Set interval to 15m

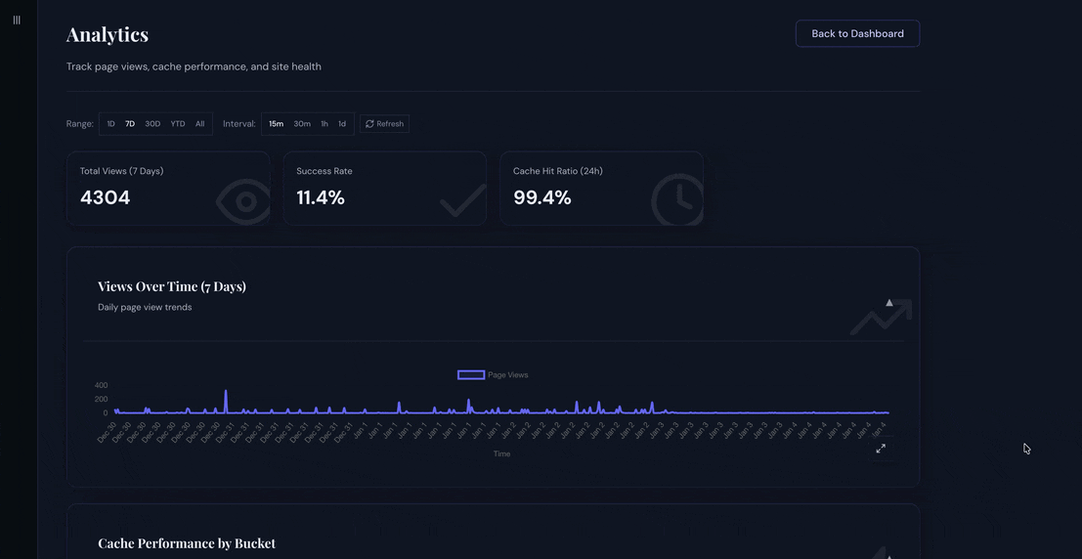pos(276,124)
